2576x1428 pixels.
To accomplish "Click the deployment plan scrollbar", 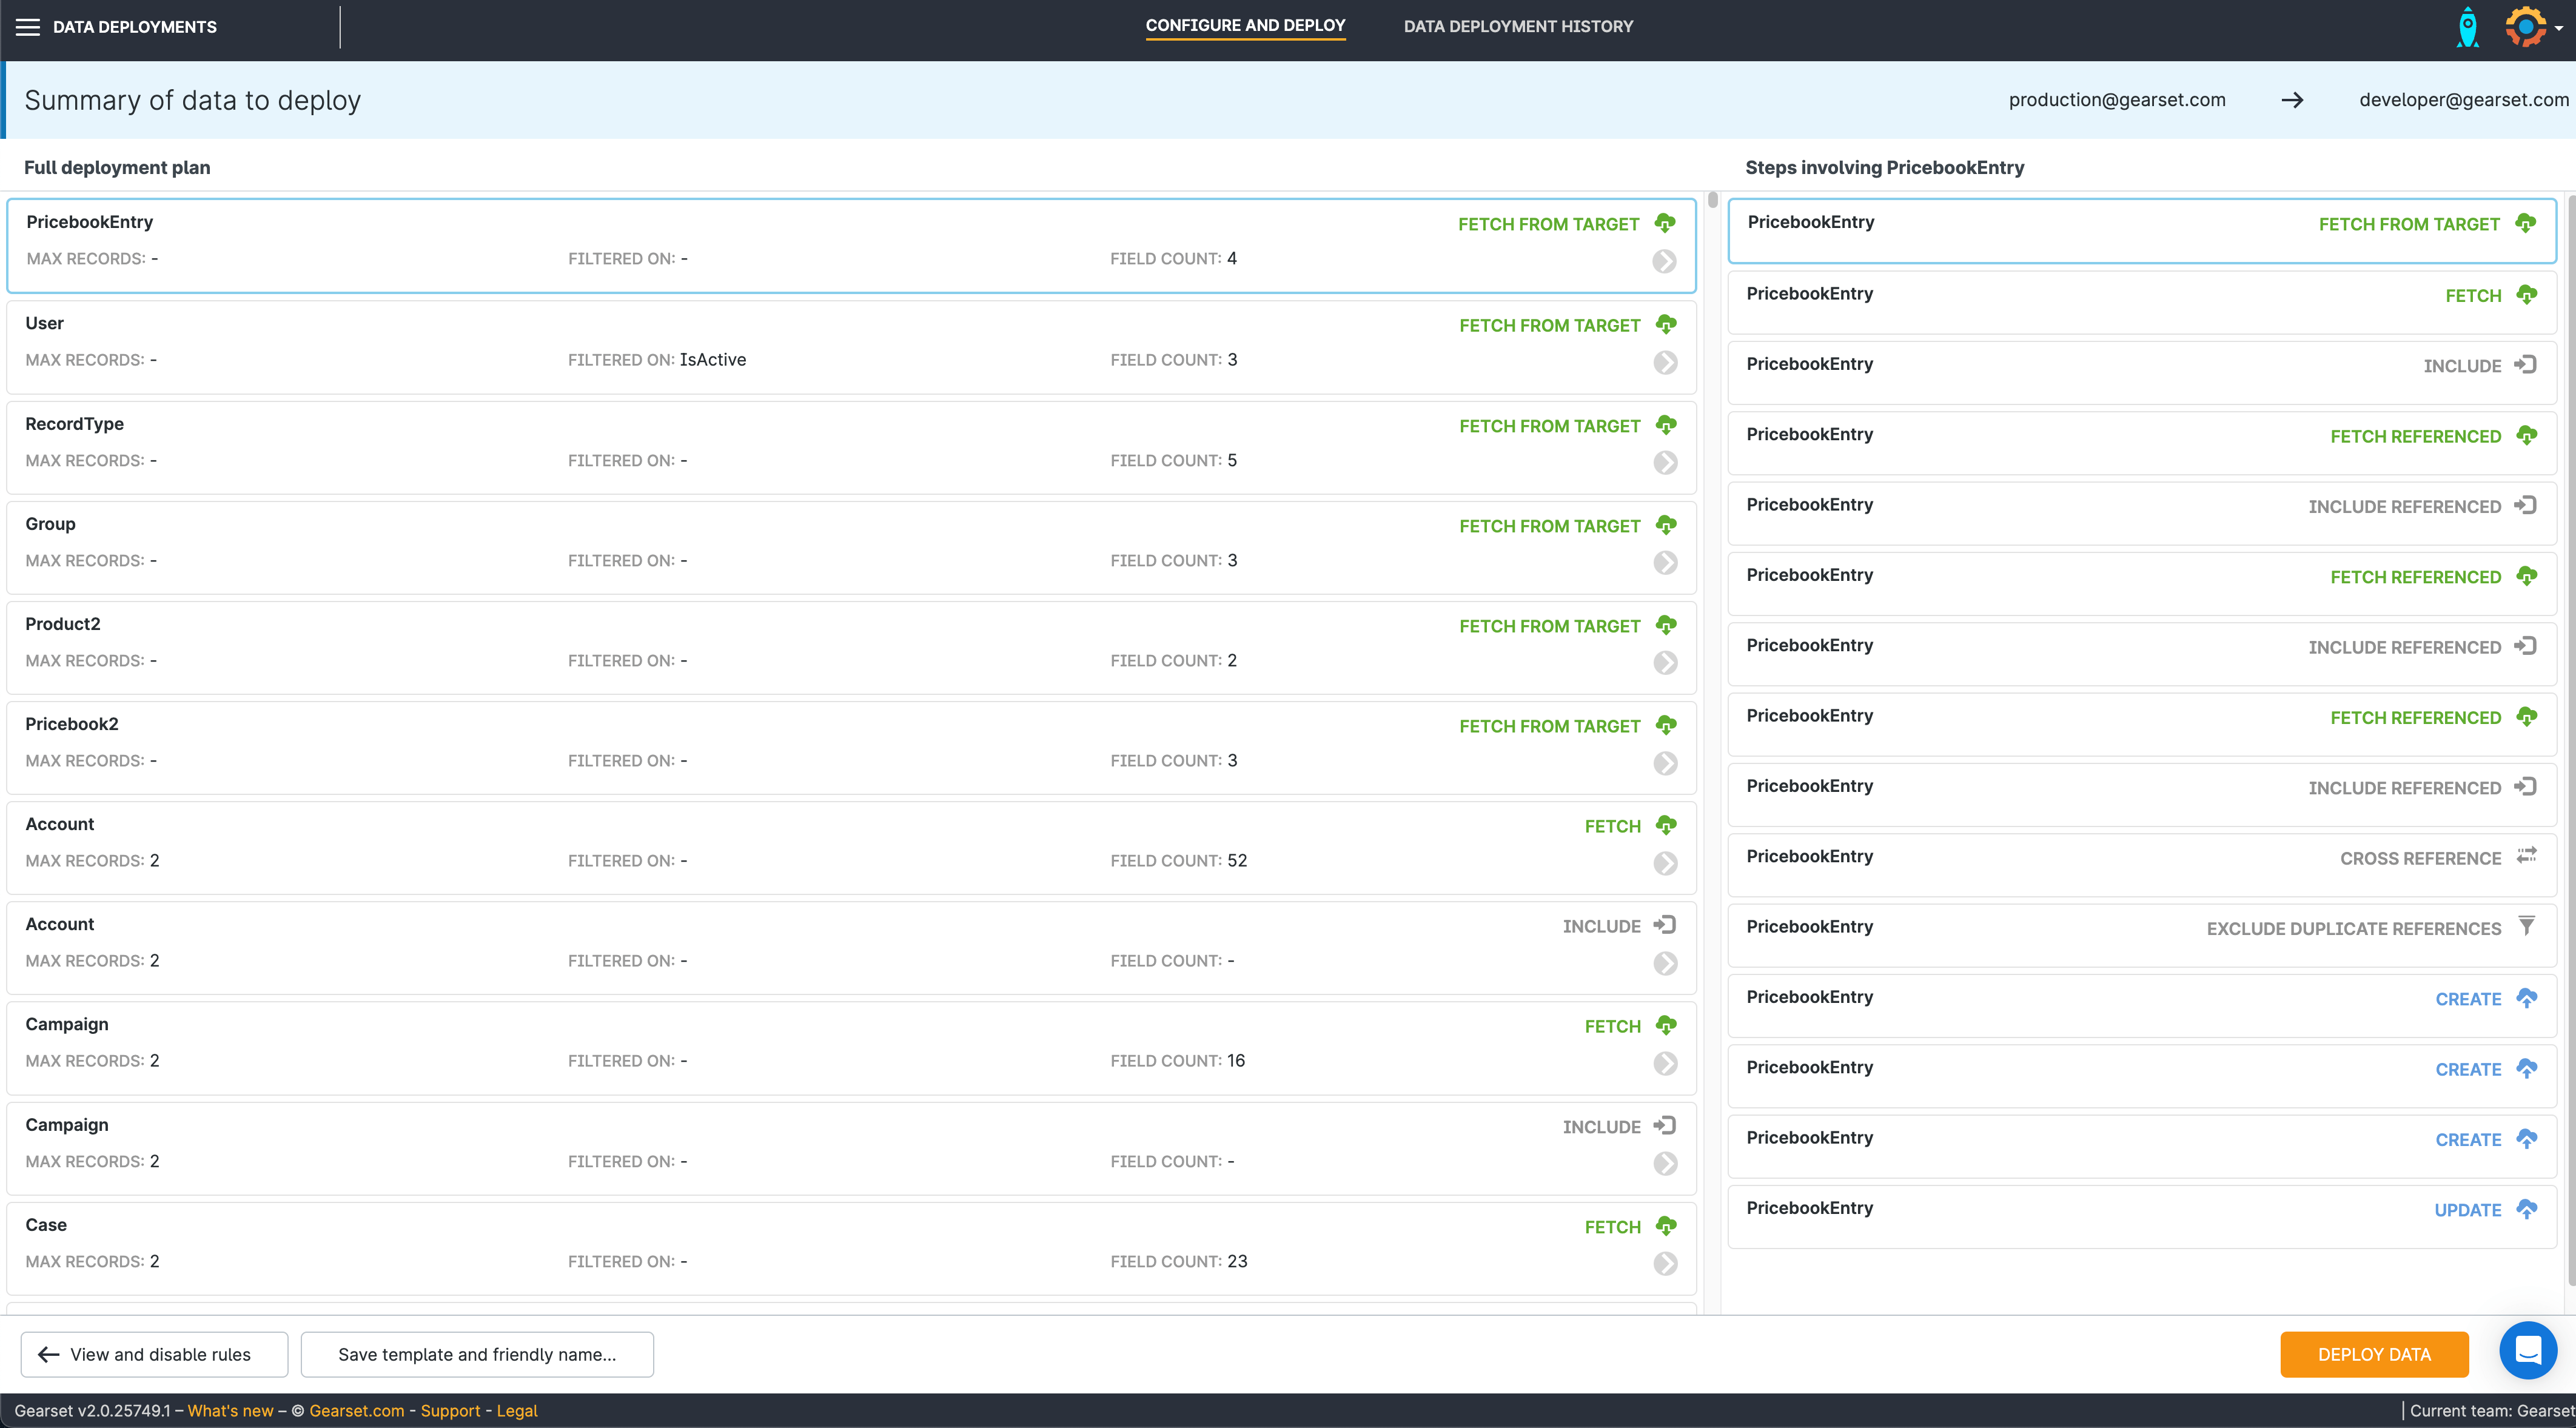I will click(x=1712, y=200).
